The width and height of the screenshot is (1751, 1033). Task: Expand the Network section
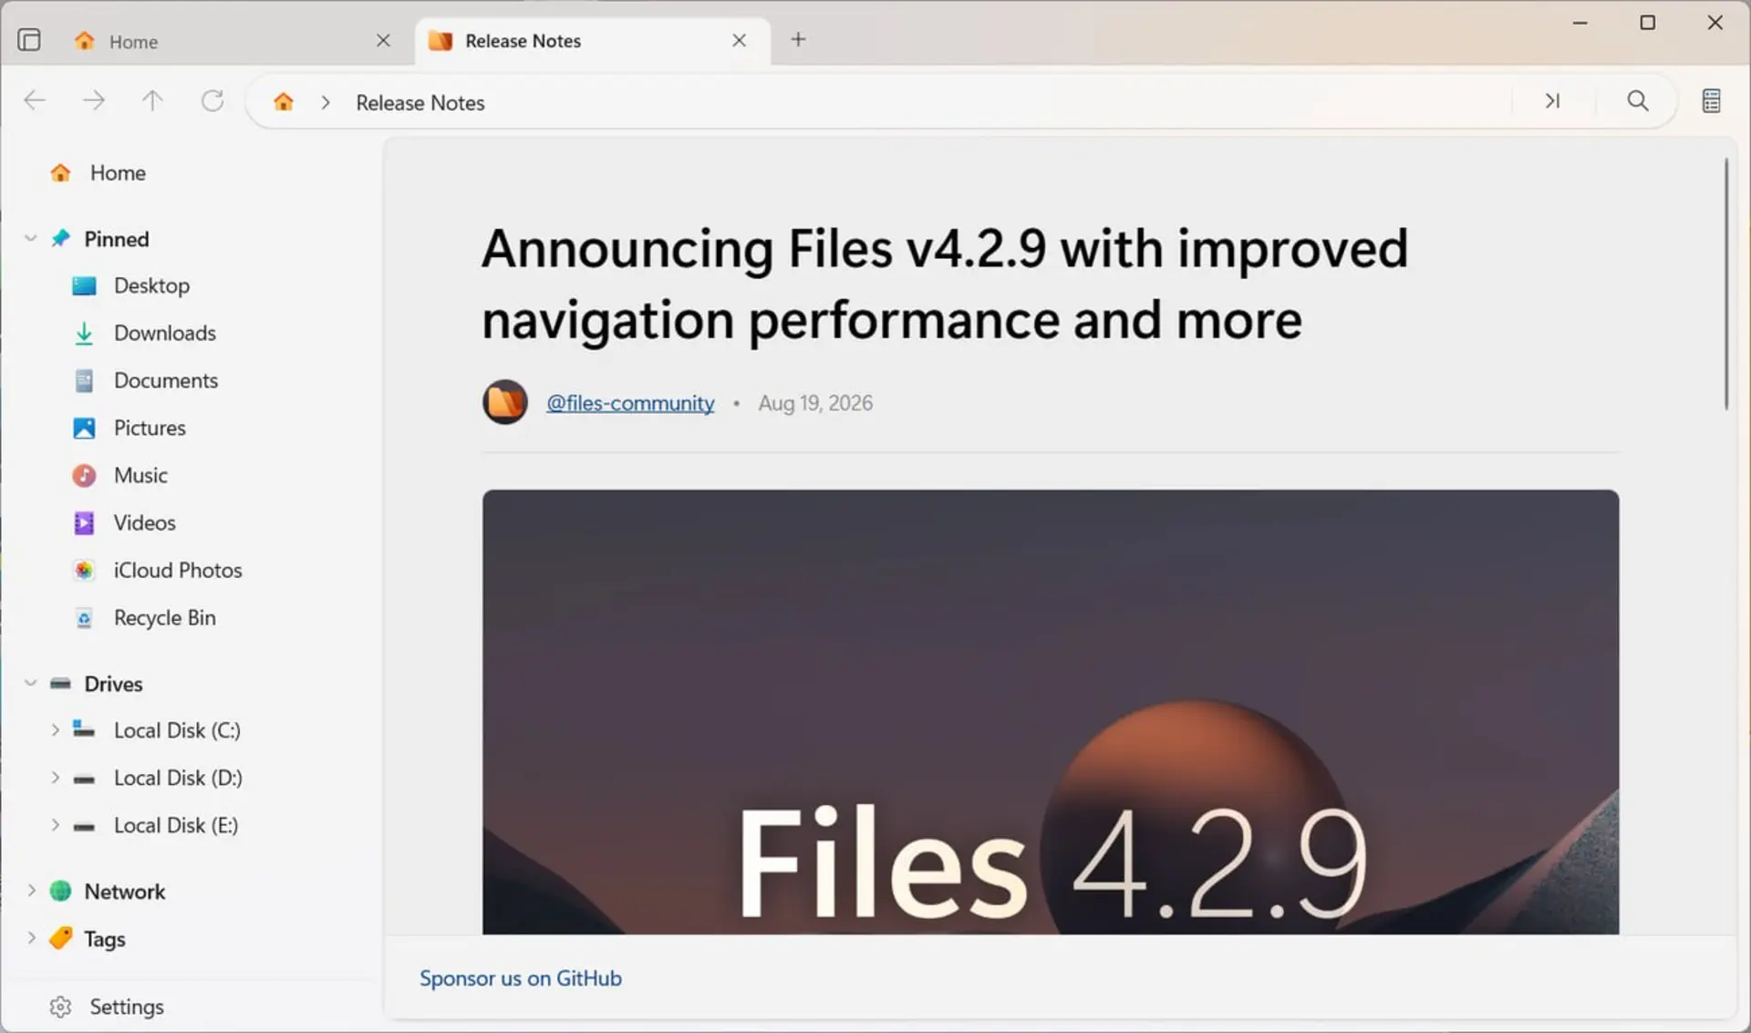(30, 891)
